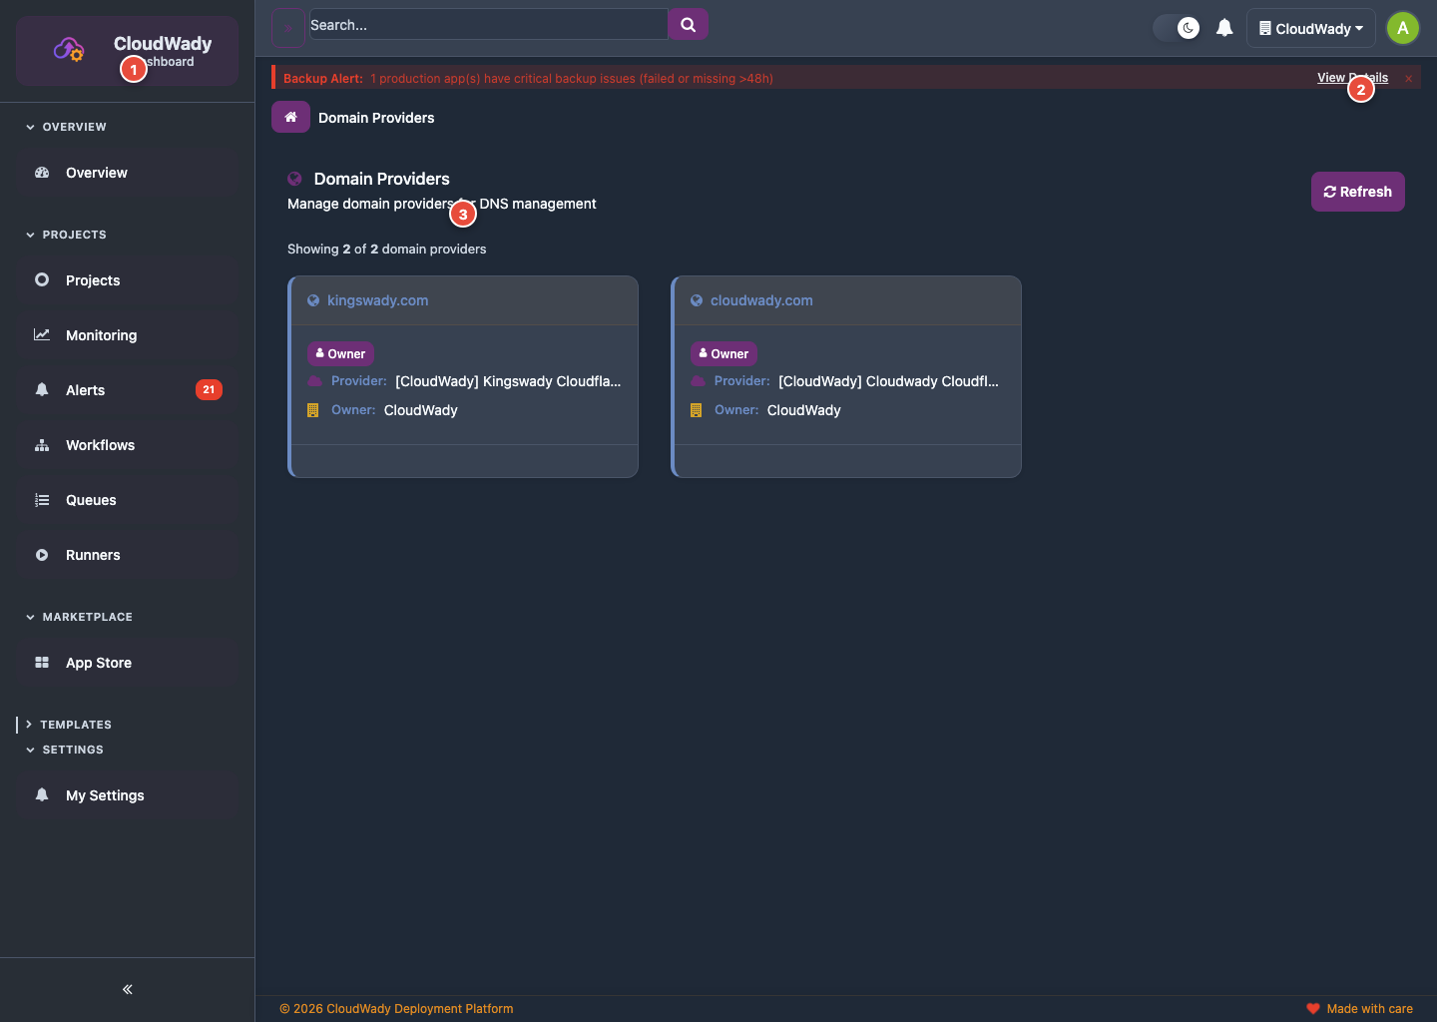The width and height of the screenshot is (1437, 1022).
Task: Click the red Alerts count badge
Action: click(209, 390)
